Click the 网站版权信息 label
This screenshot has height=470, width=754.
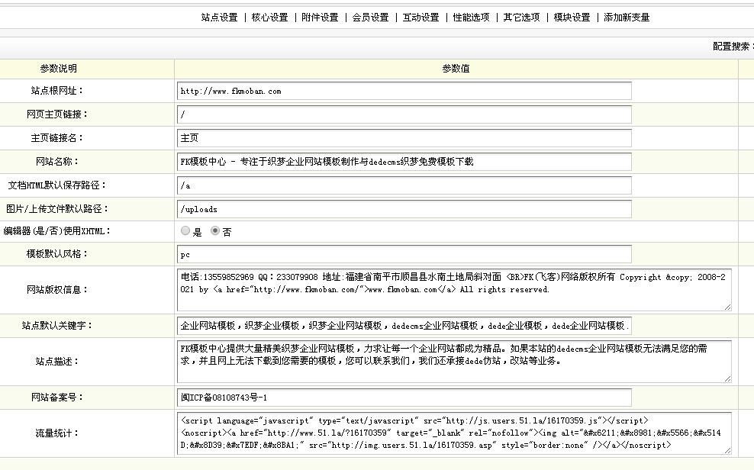[56, 290]
